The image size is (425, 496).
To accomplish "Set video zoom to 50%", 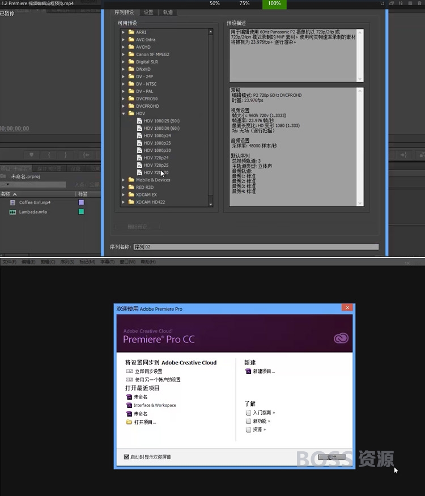I will tap(215, 3).
